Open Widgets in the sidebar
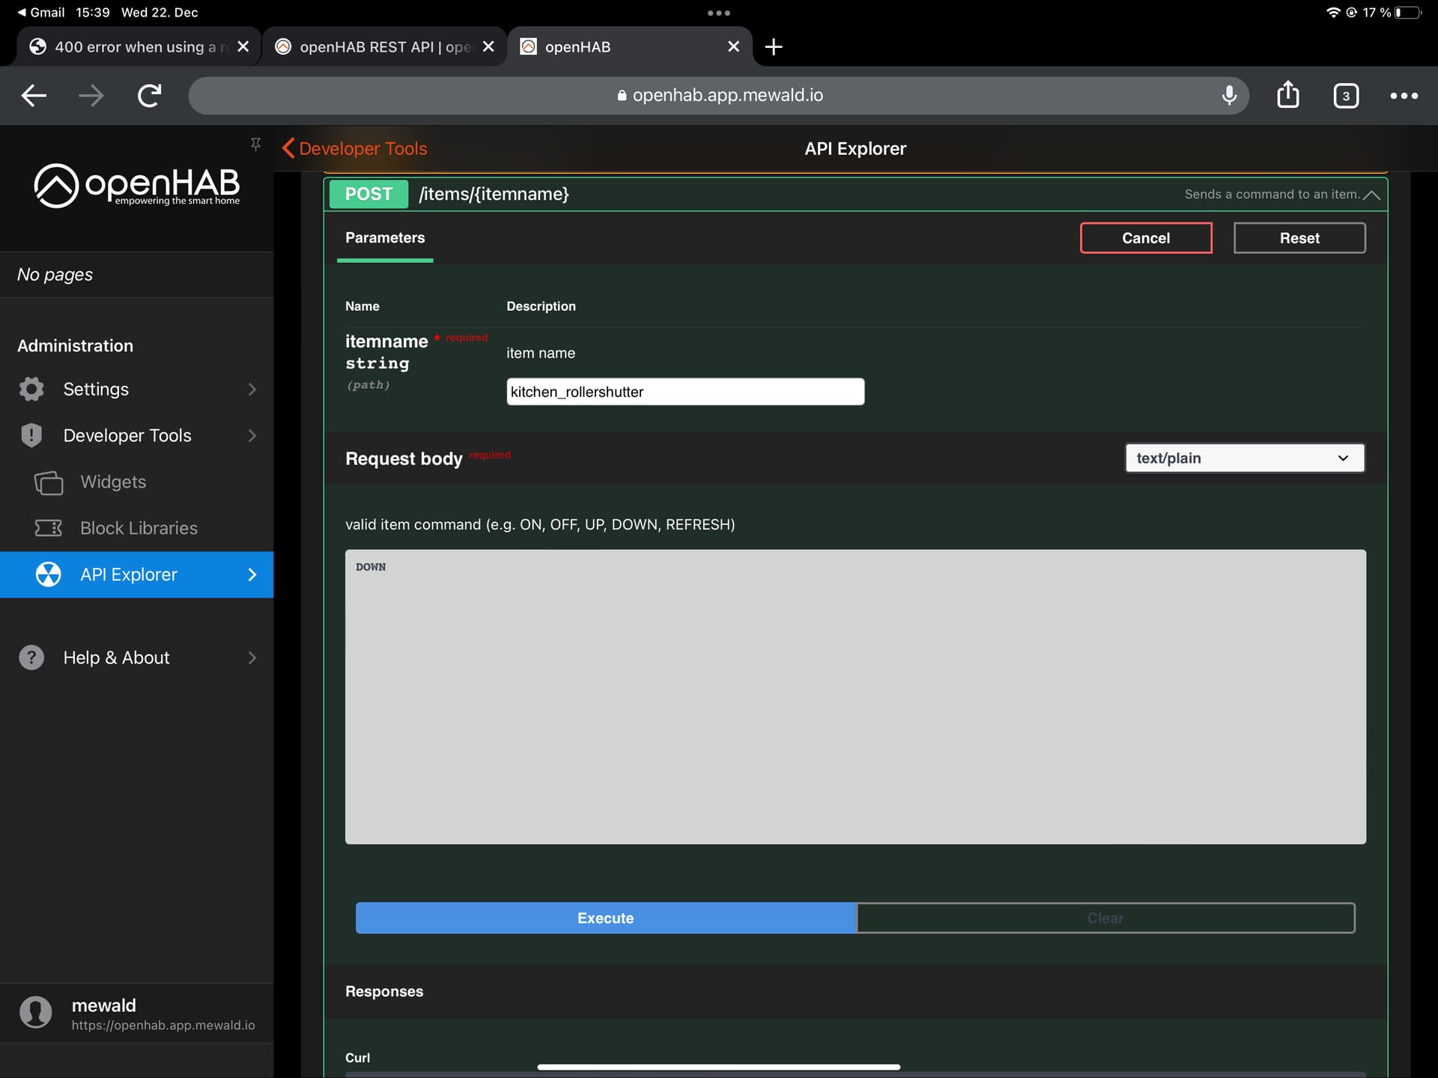 tap(137, 482)
